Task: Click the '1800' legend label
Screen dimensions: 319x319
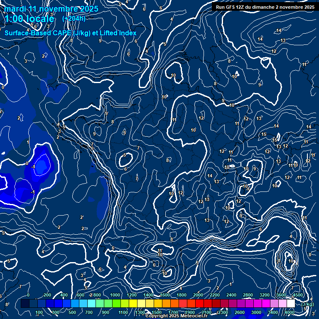Action: pyautogui.click(x=182, y=295)
